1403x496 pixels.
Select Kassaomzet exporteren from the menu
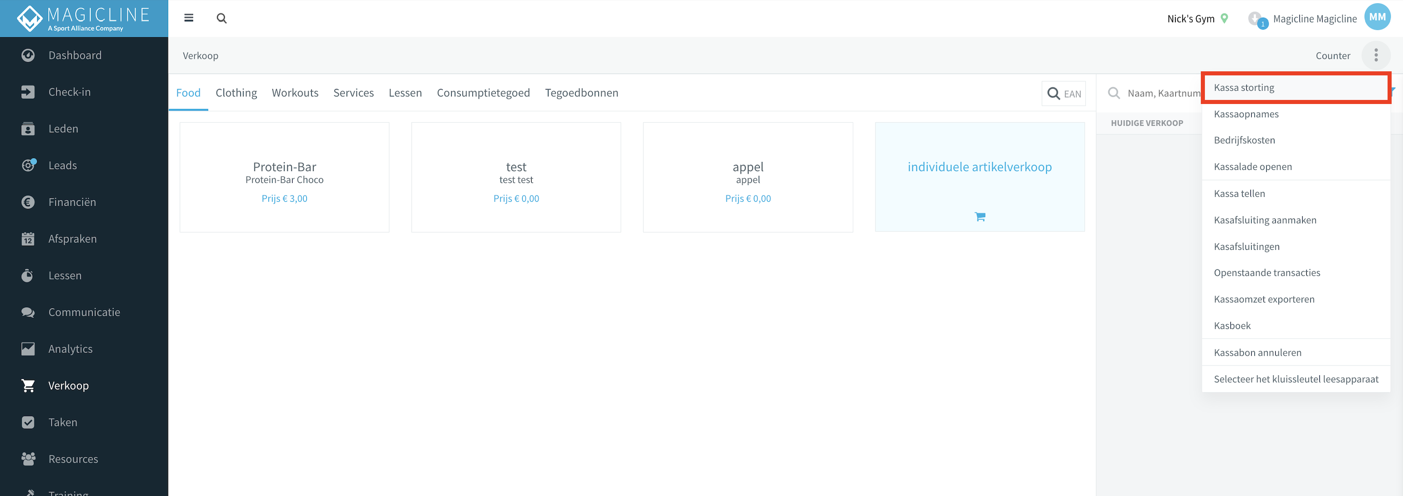(x=1296, y=299)
